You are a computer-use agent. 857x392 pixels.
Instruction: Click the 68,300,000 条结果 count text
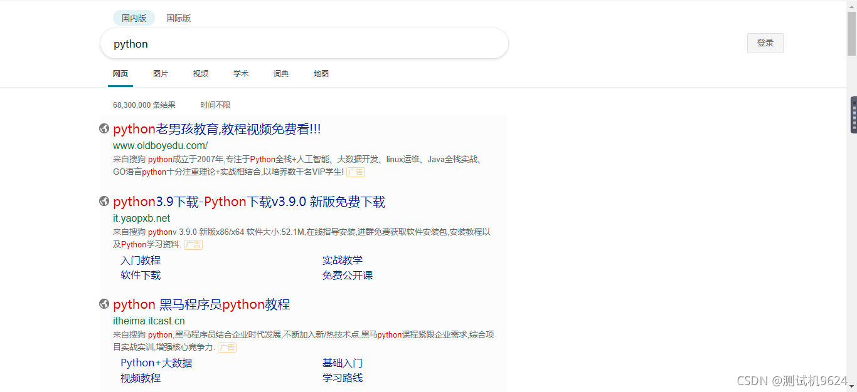(144, 105)
